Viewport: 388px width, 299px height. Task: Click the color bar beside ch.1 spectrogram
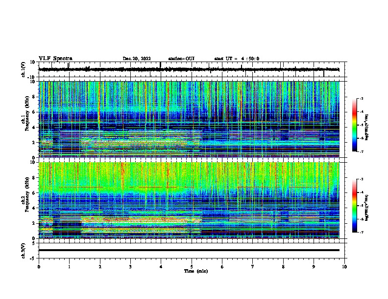pos(354,125)
